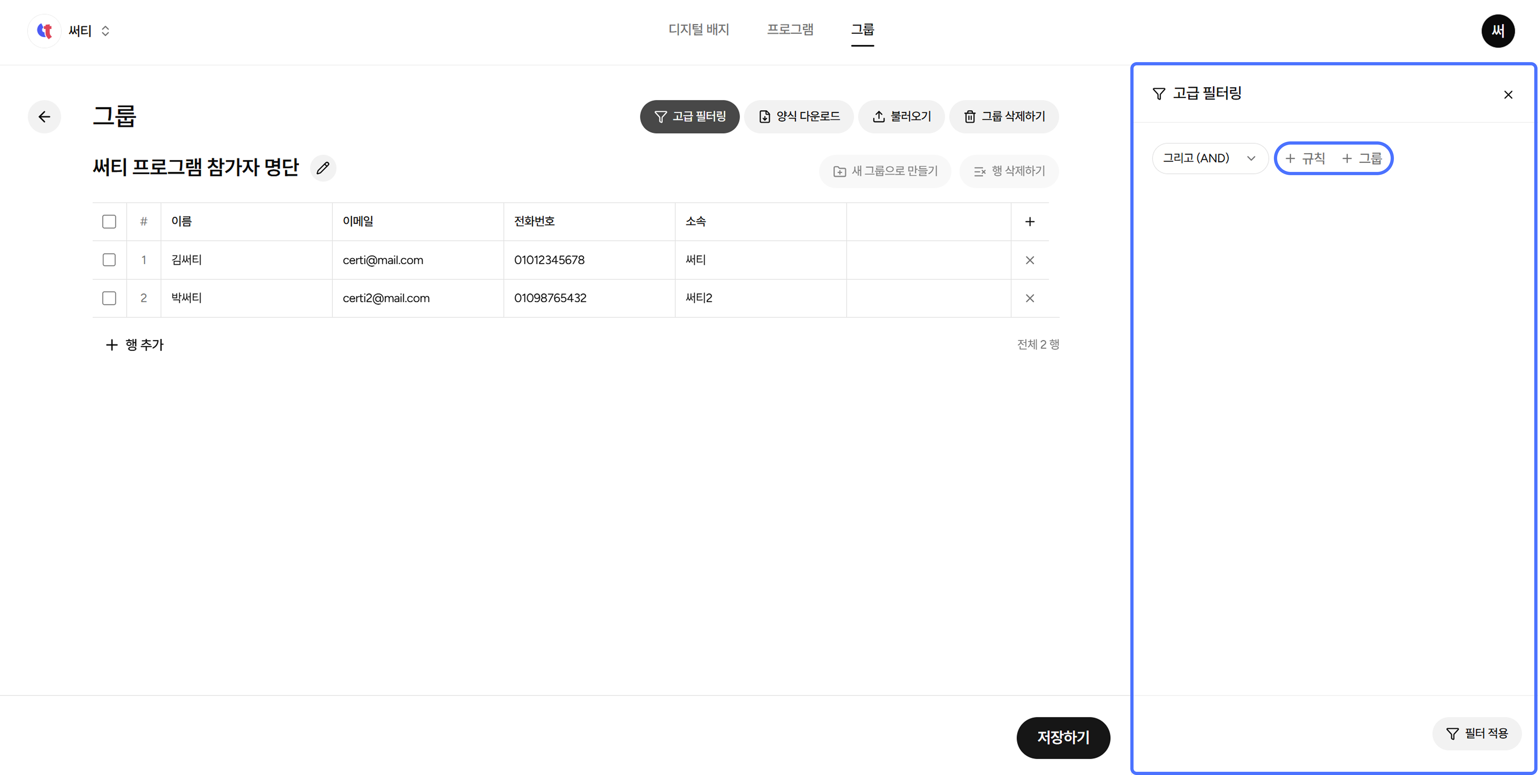Open the 써티 workspace switcher

(88, 31)
